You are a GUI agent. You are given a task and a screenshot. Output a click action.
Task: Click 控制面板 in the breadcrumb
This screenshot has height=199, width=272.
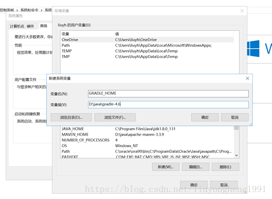click(x=7, y=10)
